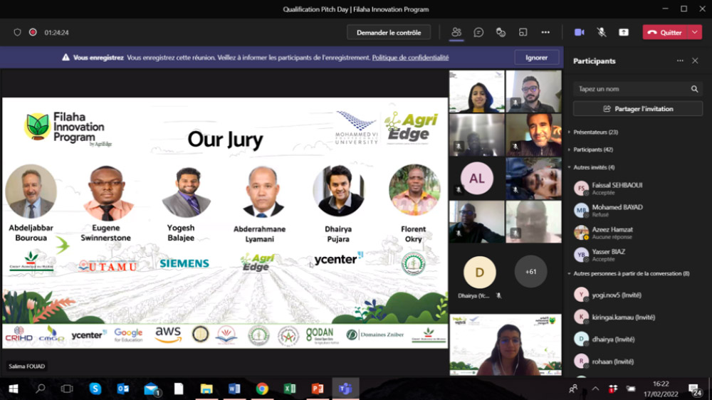Open the Politique de confidentialité link
The height and width of the screenshot is (400, 712).
(410, 58)
